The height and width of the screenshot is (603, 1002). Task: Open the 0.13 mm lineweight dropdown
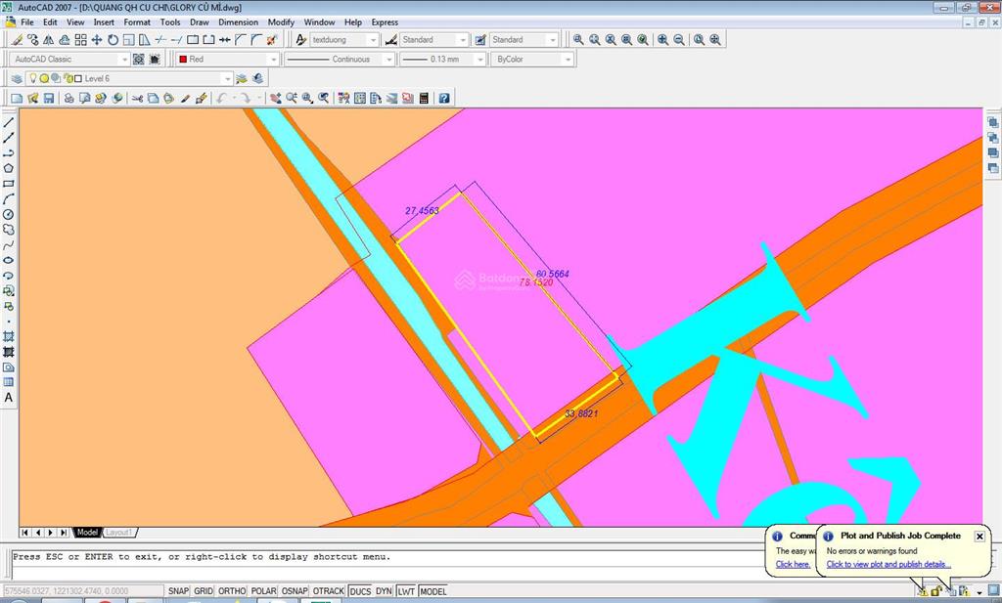[x=479, y=60]
